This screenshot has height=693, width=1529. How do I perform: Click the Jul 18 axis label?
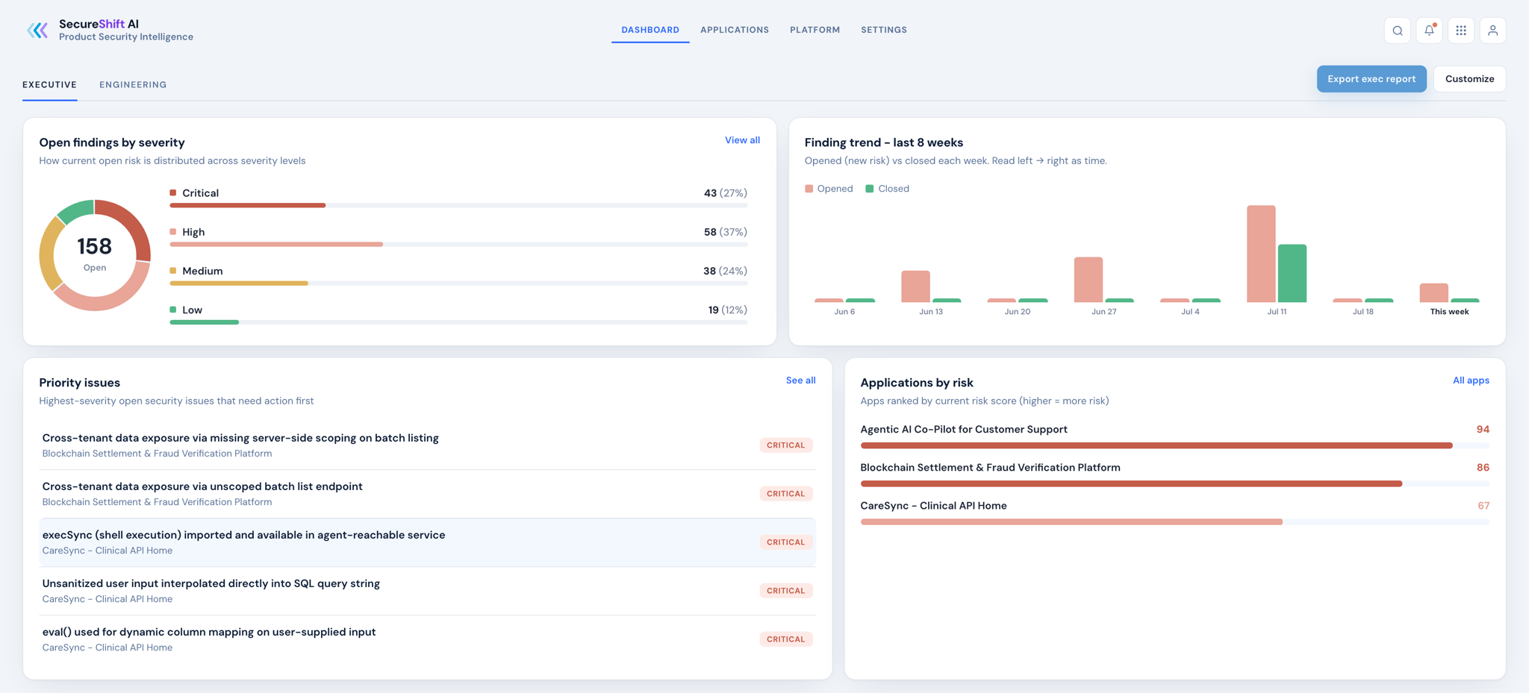[x=1363, y=312]
